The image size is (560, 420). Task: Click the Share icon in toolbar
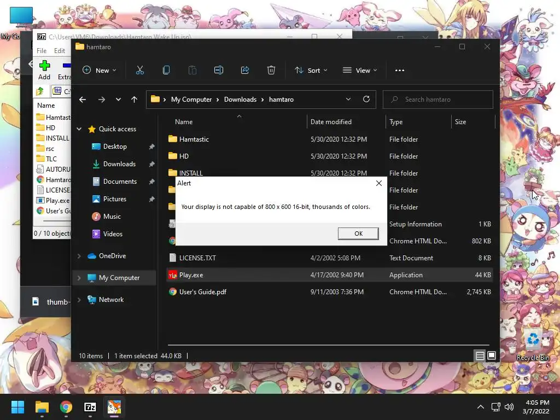pyautogui.click(x=245, y=71)
